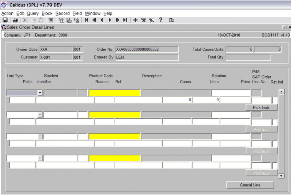Click the Paste clipboard icon

click(x=41, y=20)
